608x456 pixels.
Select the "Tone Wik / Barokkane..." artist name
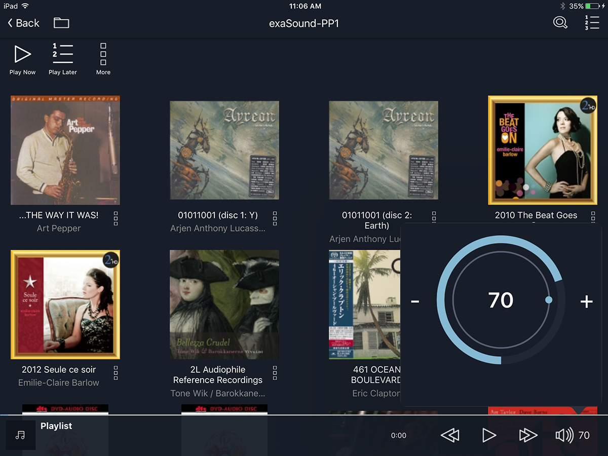[218, 394]
